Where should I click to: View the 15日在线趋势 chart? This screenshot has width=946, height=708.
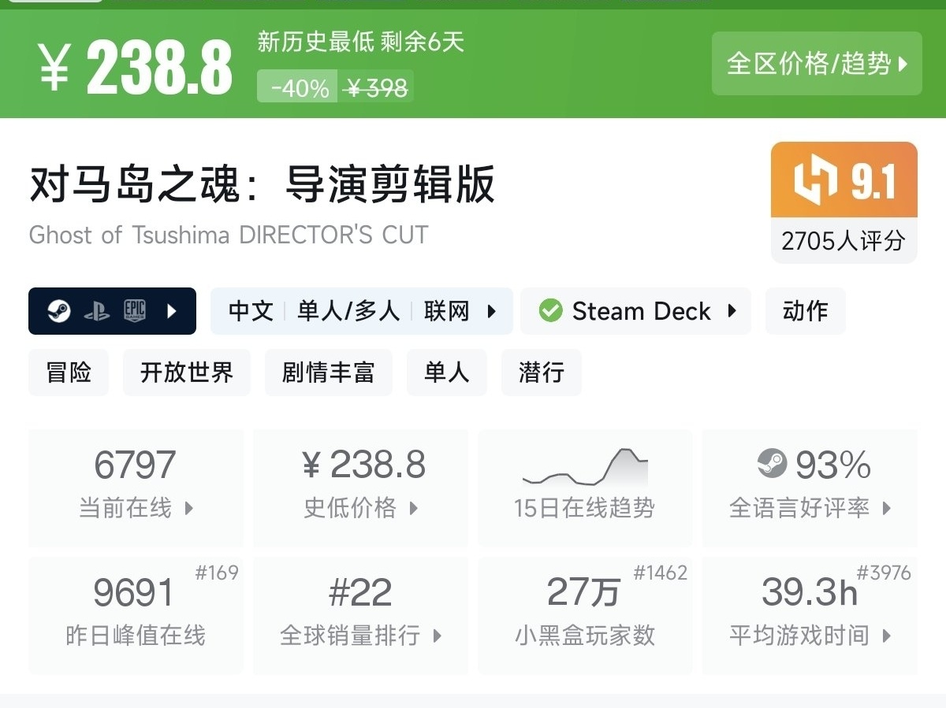tap(585, 487)
